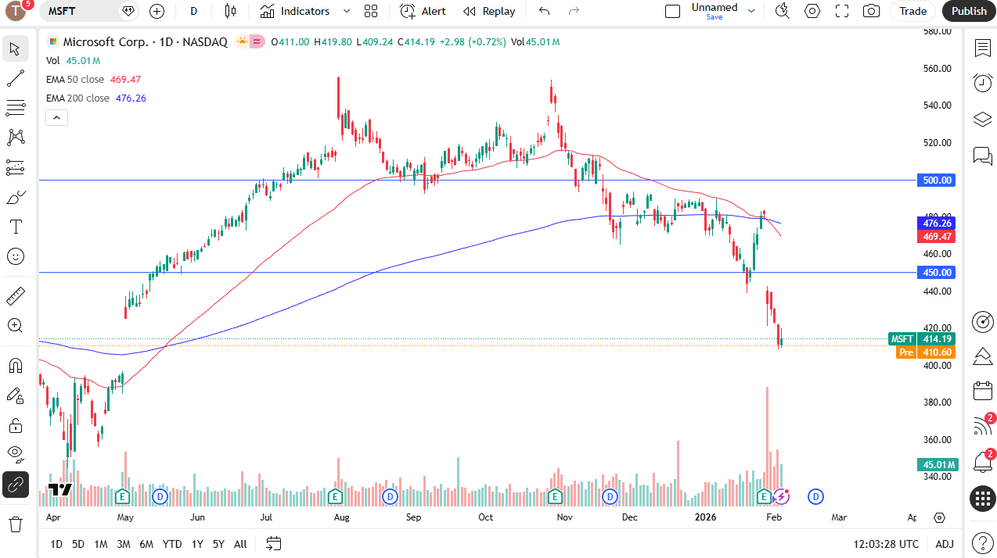Add a symbol with the plus icon

[157, 11]
